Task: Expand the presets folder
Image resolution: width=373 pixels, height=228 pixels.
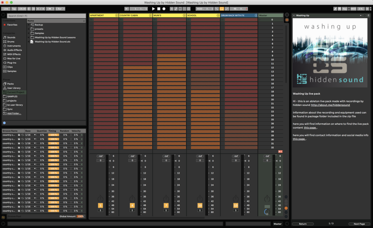Action: [x=29, y=29]
